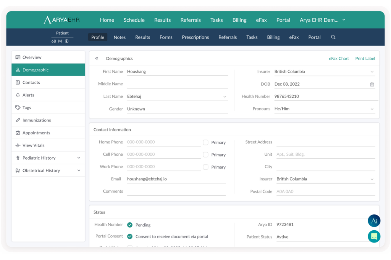Click the Obstetrical History icon

(18, 171)
